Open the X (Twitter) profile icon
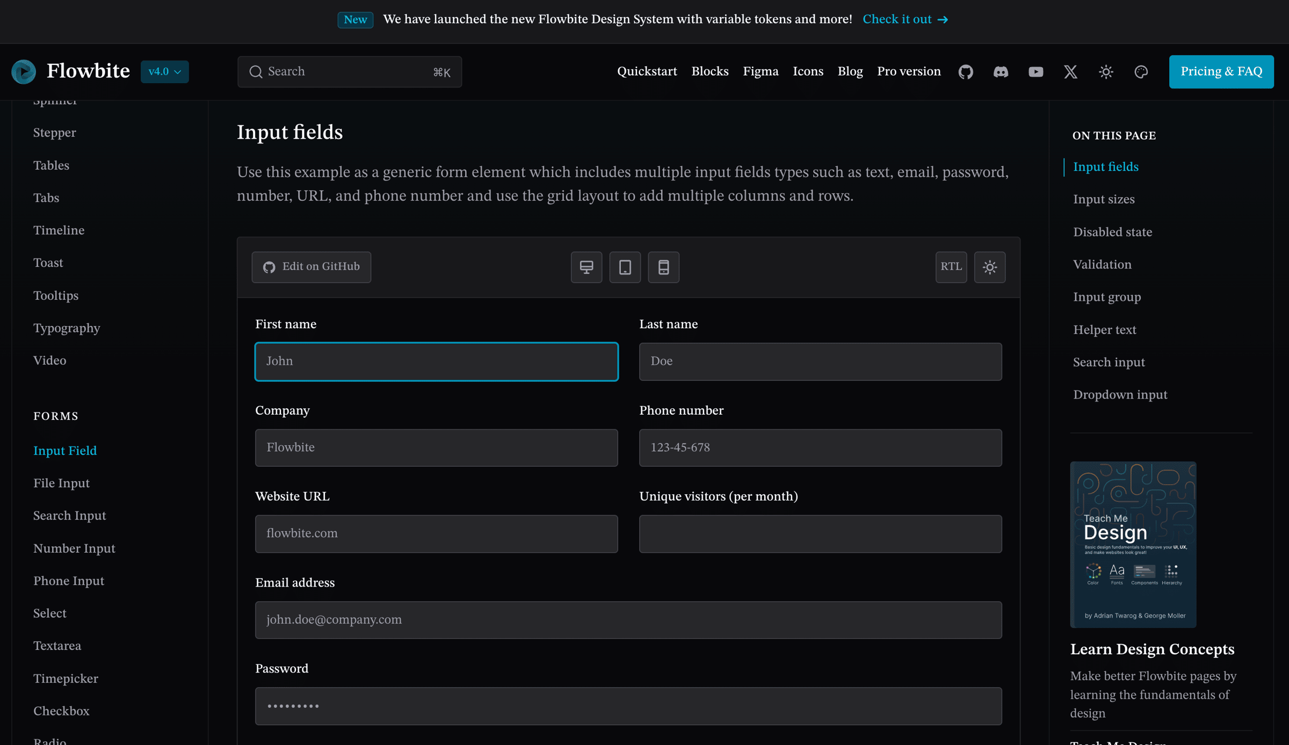Screen dimensions: 1289x745 coord(1070,71)
